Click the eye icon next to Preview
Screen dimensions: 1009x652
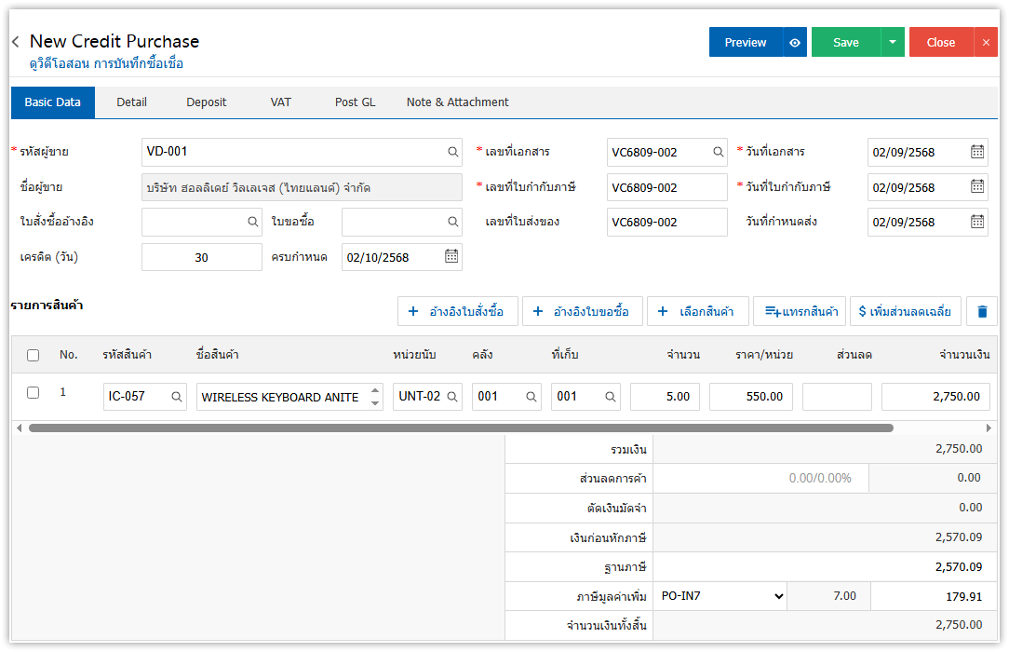(x=794, y=42)
